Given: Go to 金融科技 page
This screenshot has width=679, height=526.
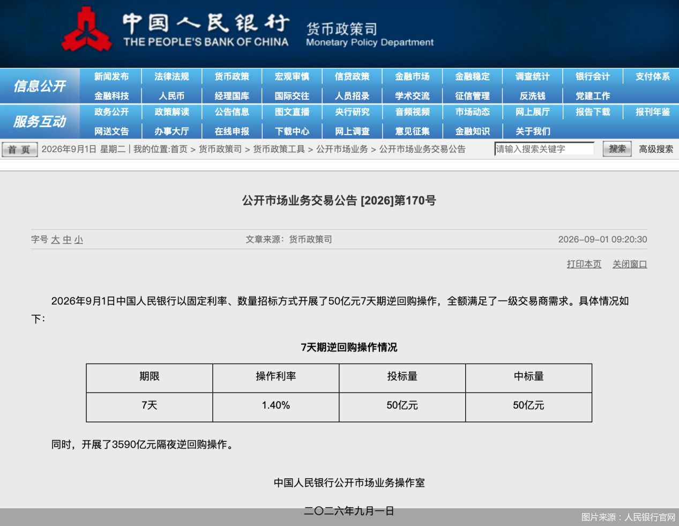Looking at the screenshot, I should [x=111, y=96].
